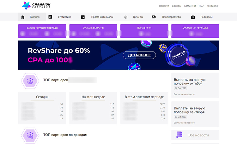Click the Баланс текущего периода card
Viewport: 237px width, 144px height.
pos(42,31)
